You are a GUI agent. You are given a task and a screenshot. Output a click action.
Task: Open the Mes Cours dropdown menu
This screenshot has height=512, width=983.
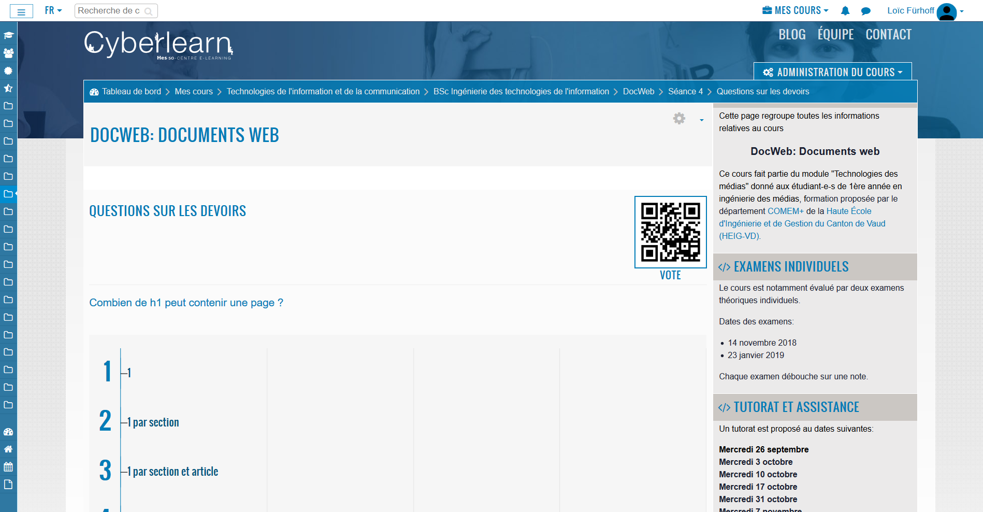(796, 11)
